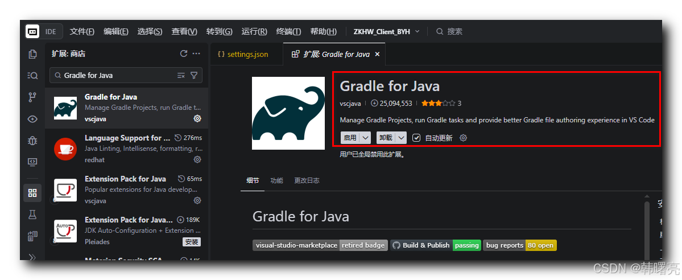Open the 编辑(E) menu
This screenshot has width=682, height=280.
[x=115, y=31]
